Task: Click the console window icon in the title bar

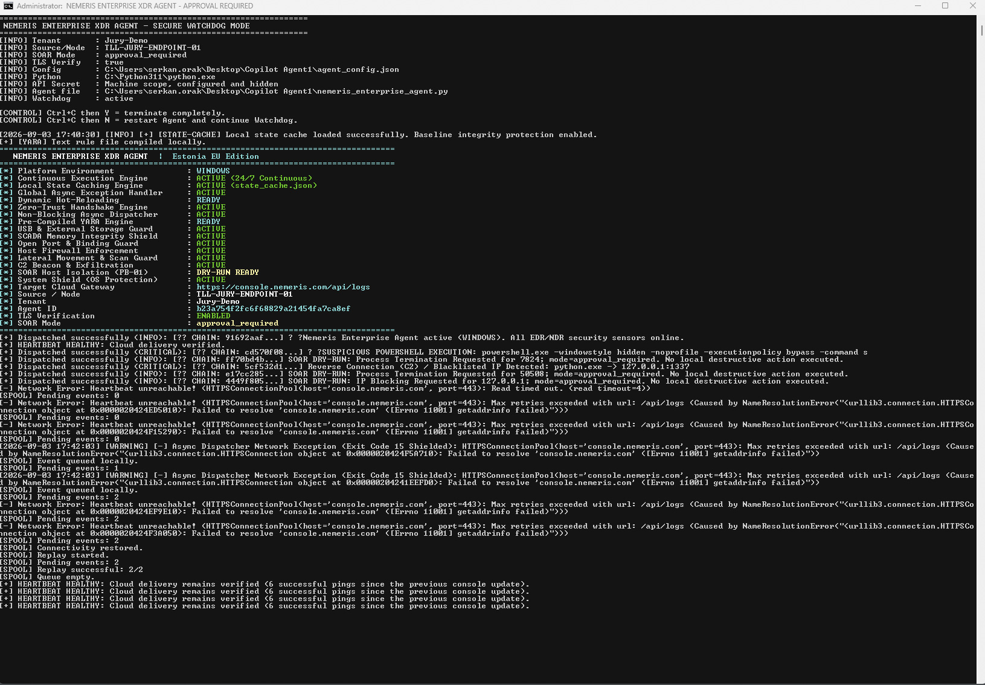Action: click(x=8, y=6)
